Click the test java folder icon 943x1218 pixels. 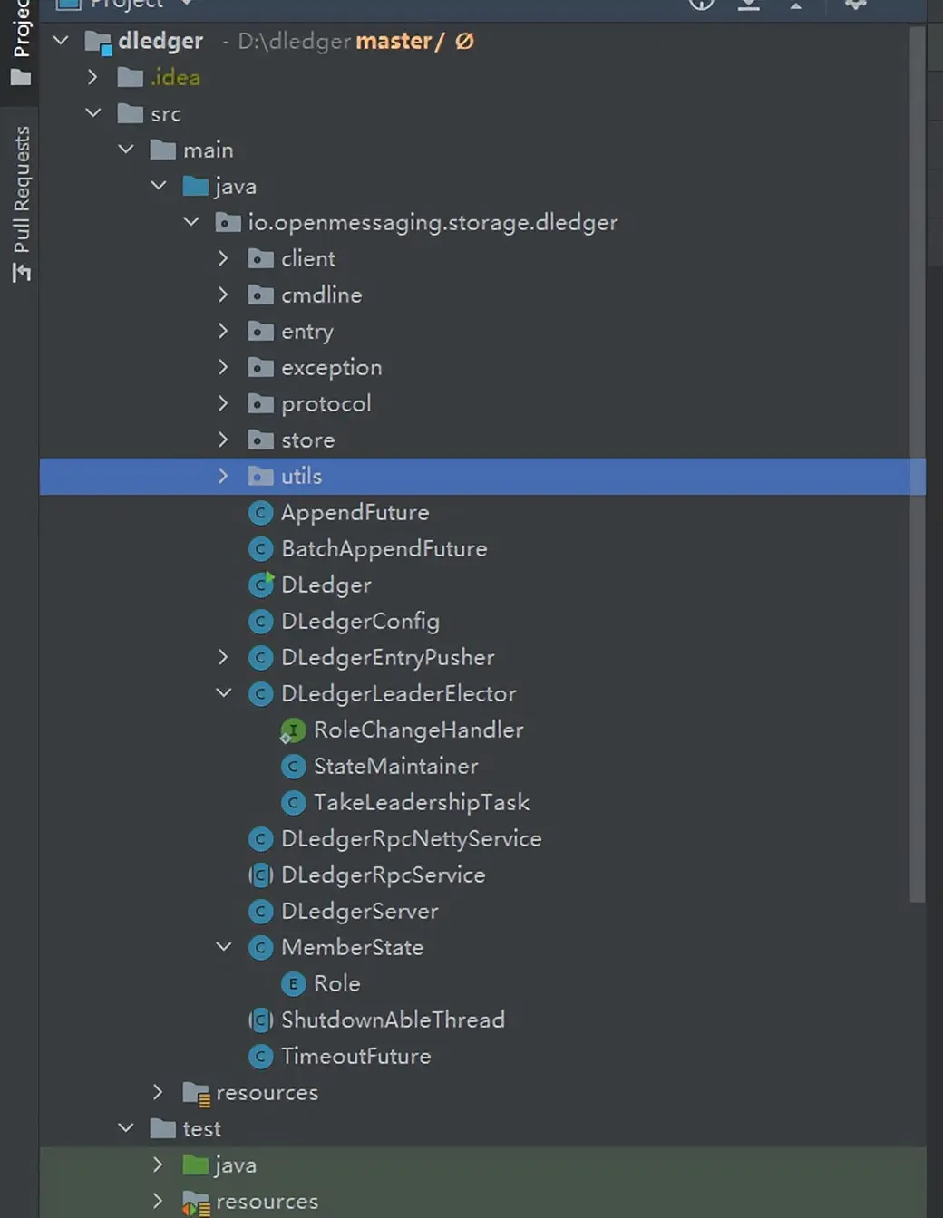[195, 1165]
